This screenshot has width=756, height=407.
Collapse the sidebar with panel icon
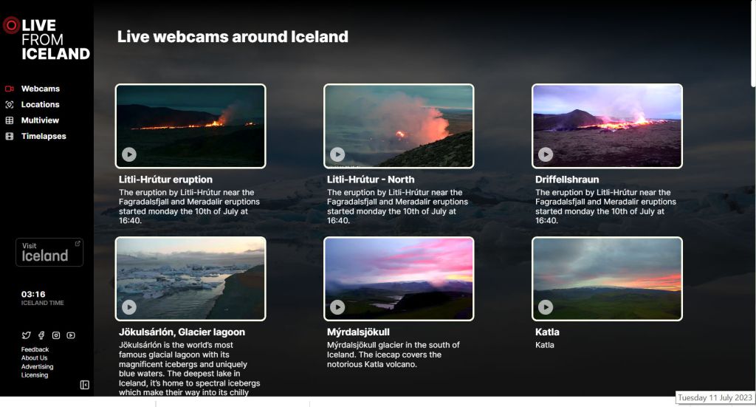[84, 385]
